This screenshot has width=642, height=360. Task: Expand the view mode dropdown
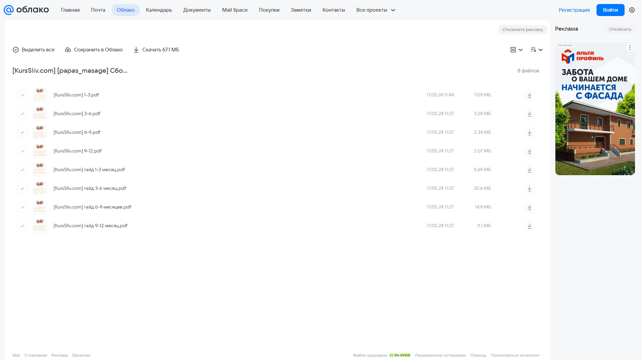pyautogui.click(x=516, y=50)
